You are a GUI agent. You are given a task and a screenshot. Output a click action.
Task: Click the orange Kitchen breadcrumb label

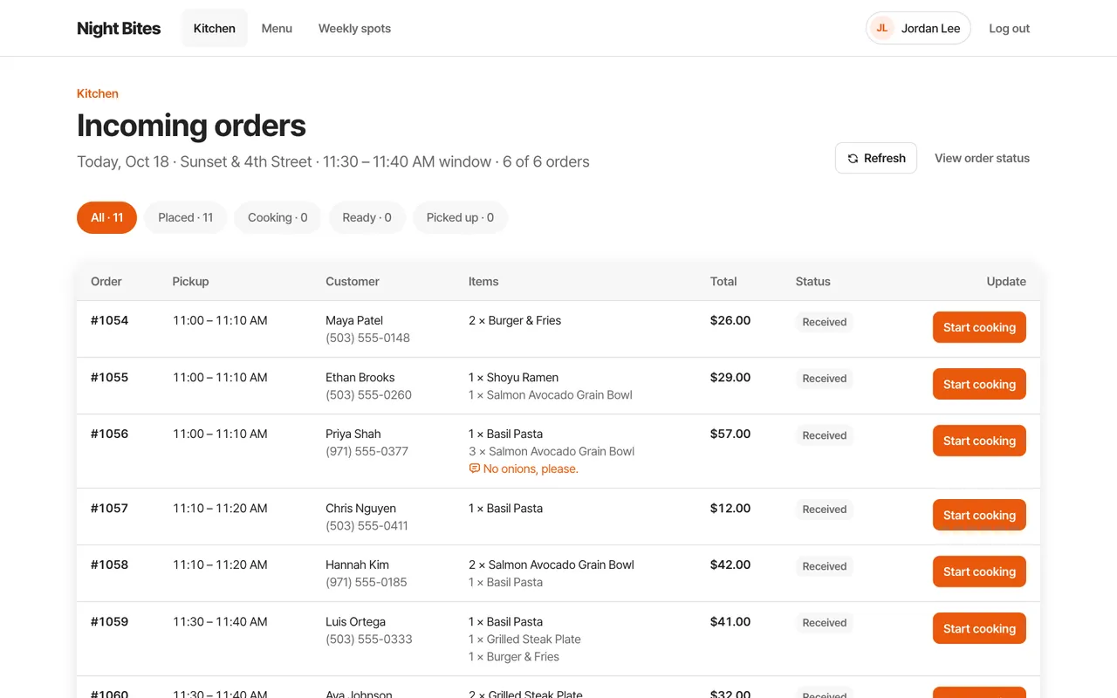pyautogui.click(x=98, y=93)
